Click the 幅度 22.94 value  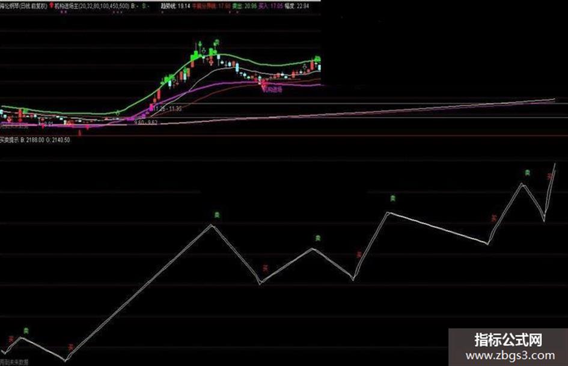coord(297,6)
